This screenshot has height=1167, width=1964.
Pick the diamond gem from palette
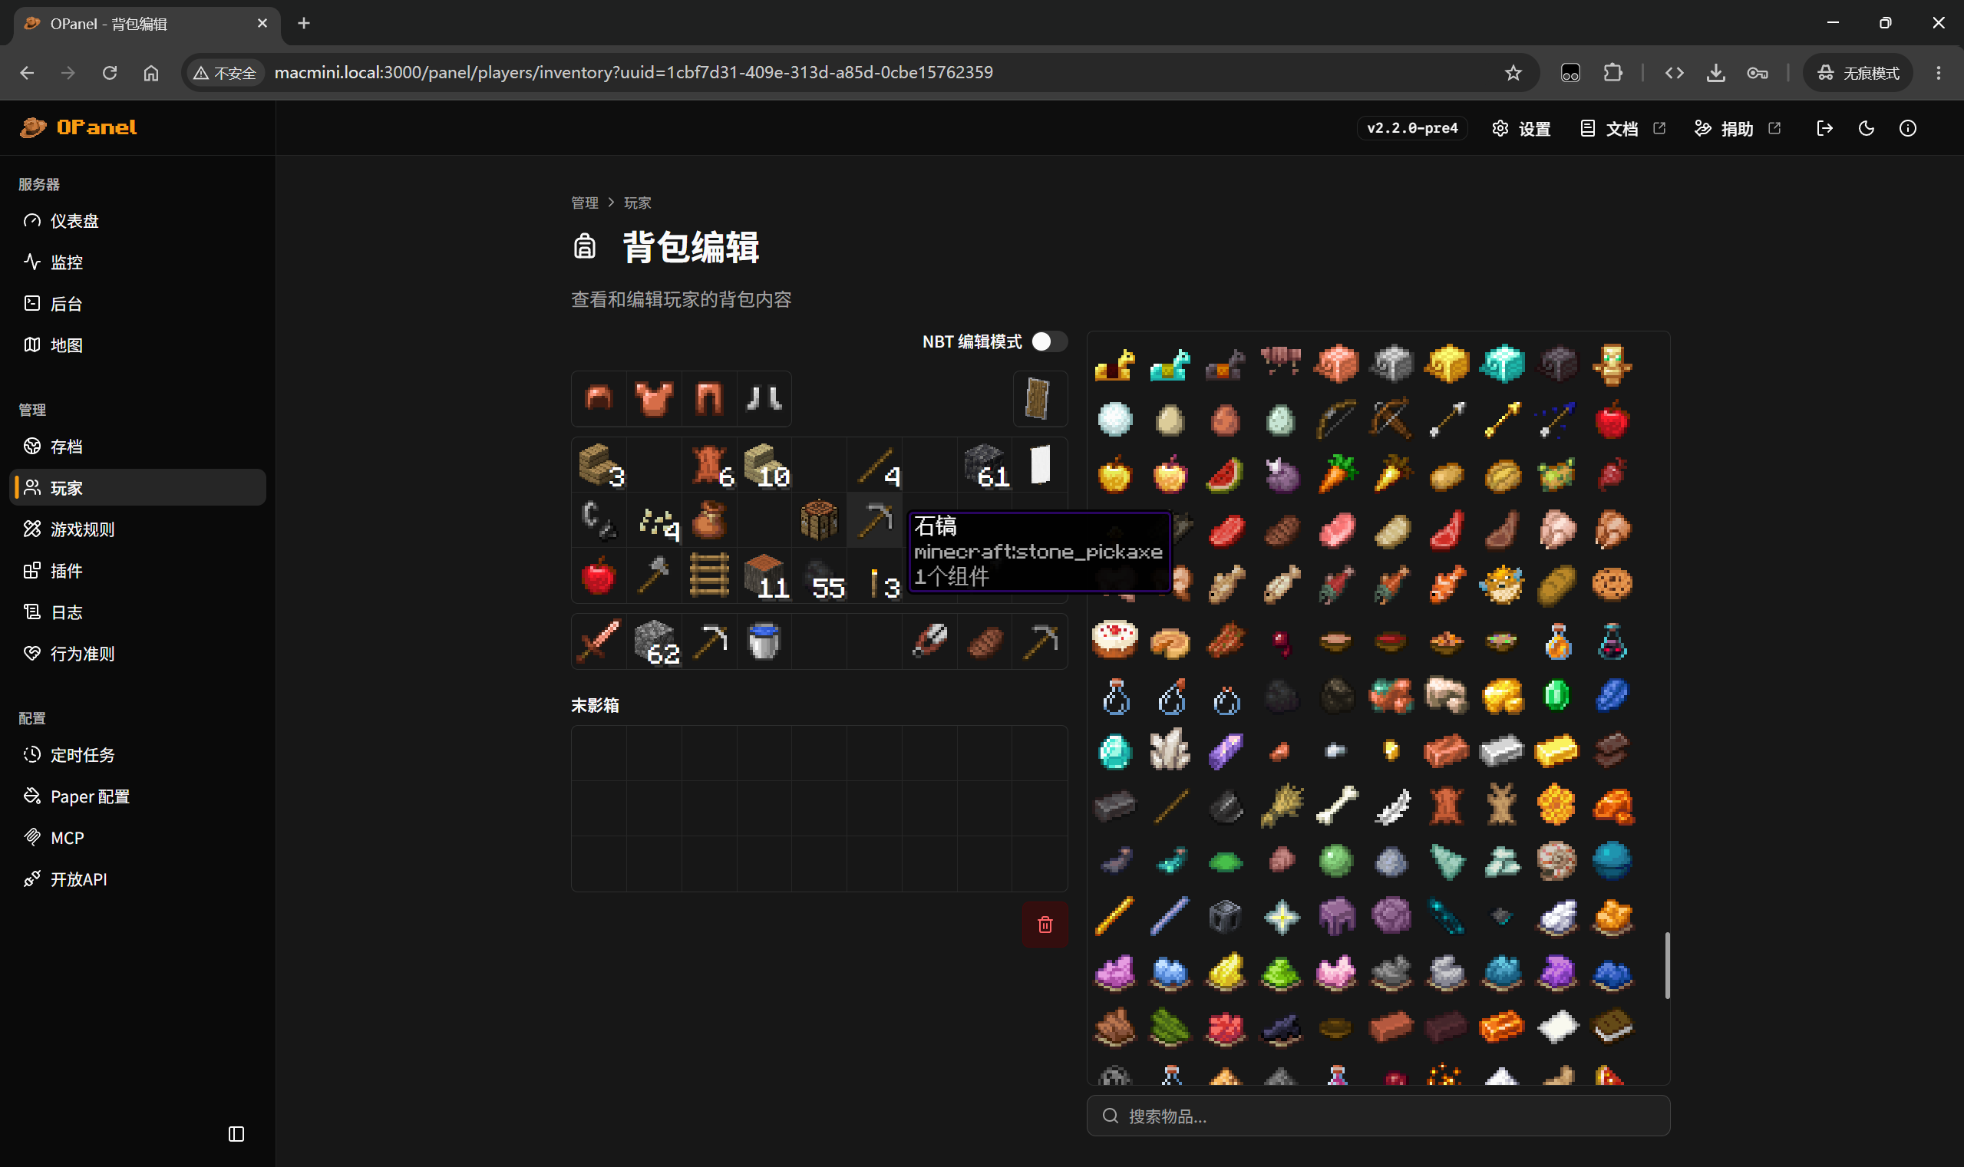(x=1115, y=750)
